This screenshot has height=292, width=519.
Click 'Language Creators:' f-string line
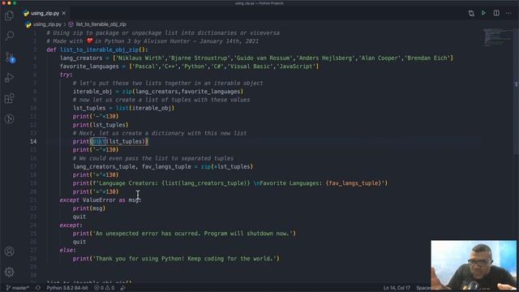230,183
